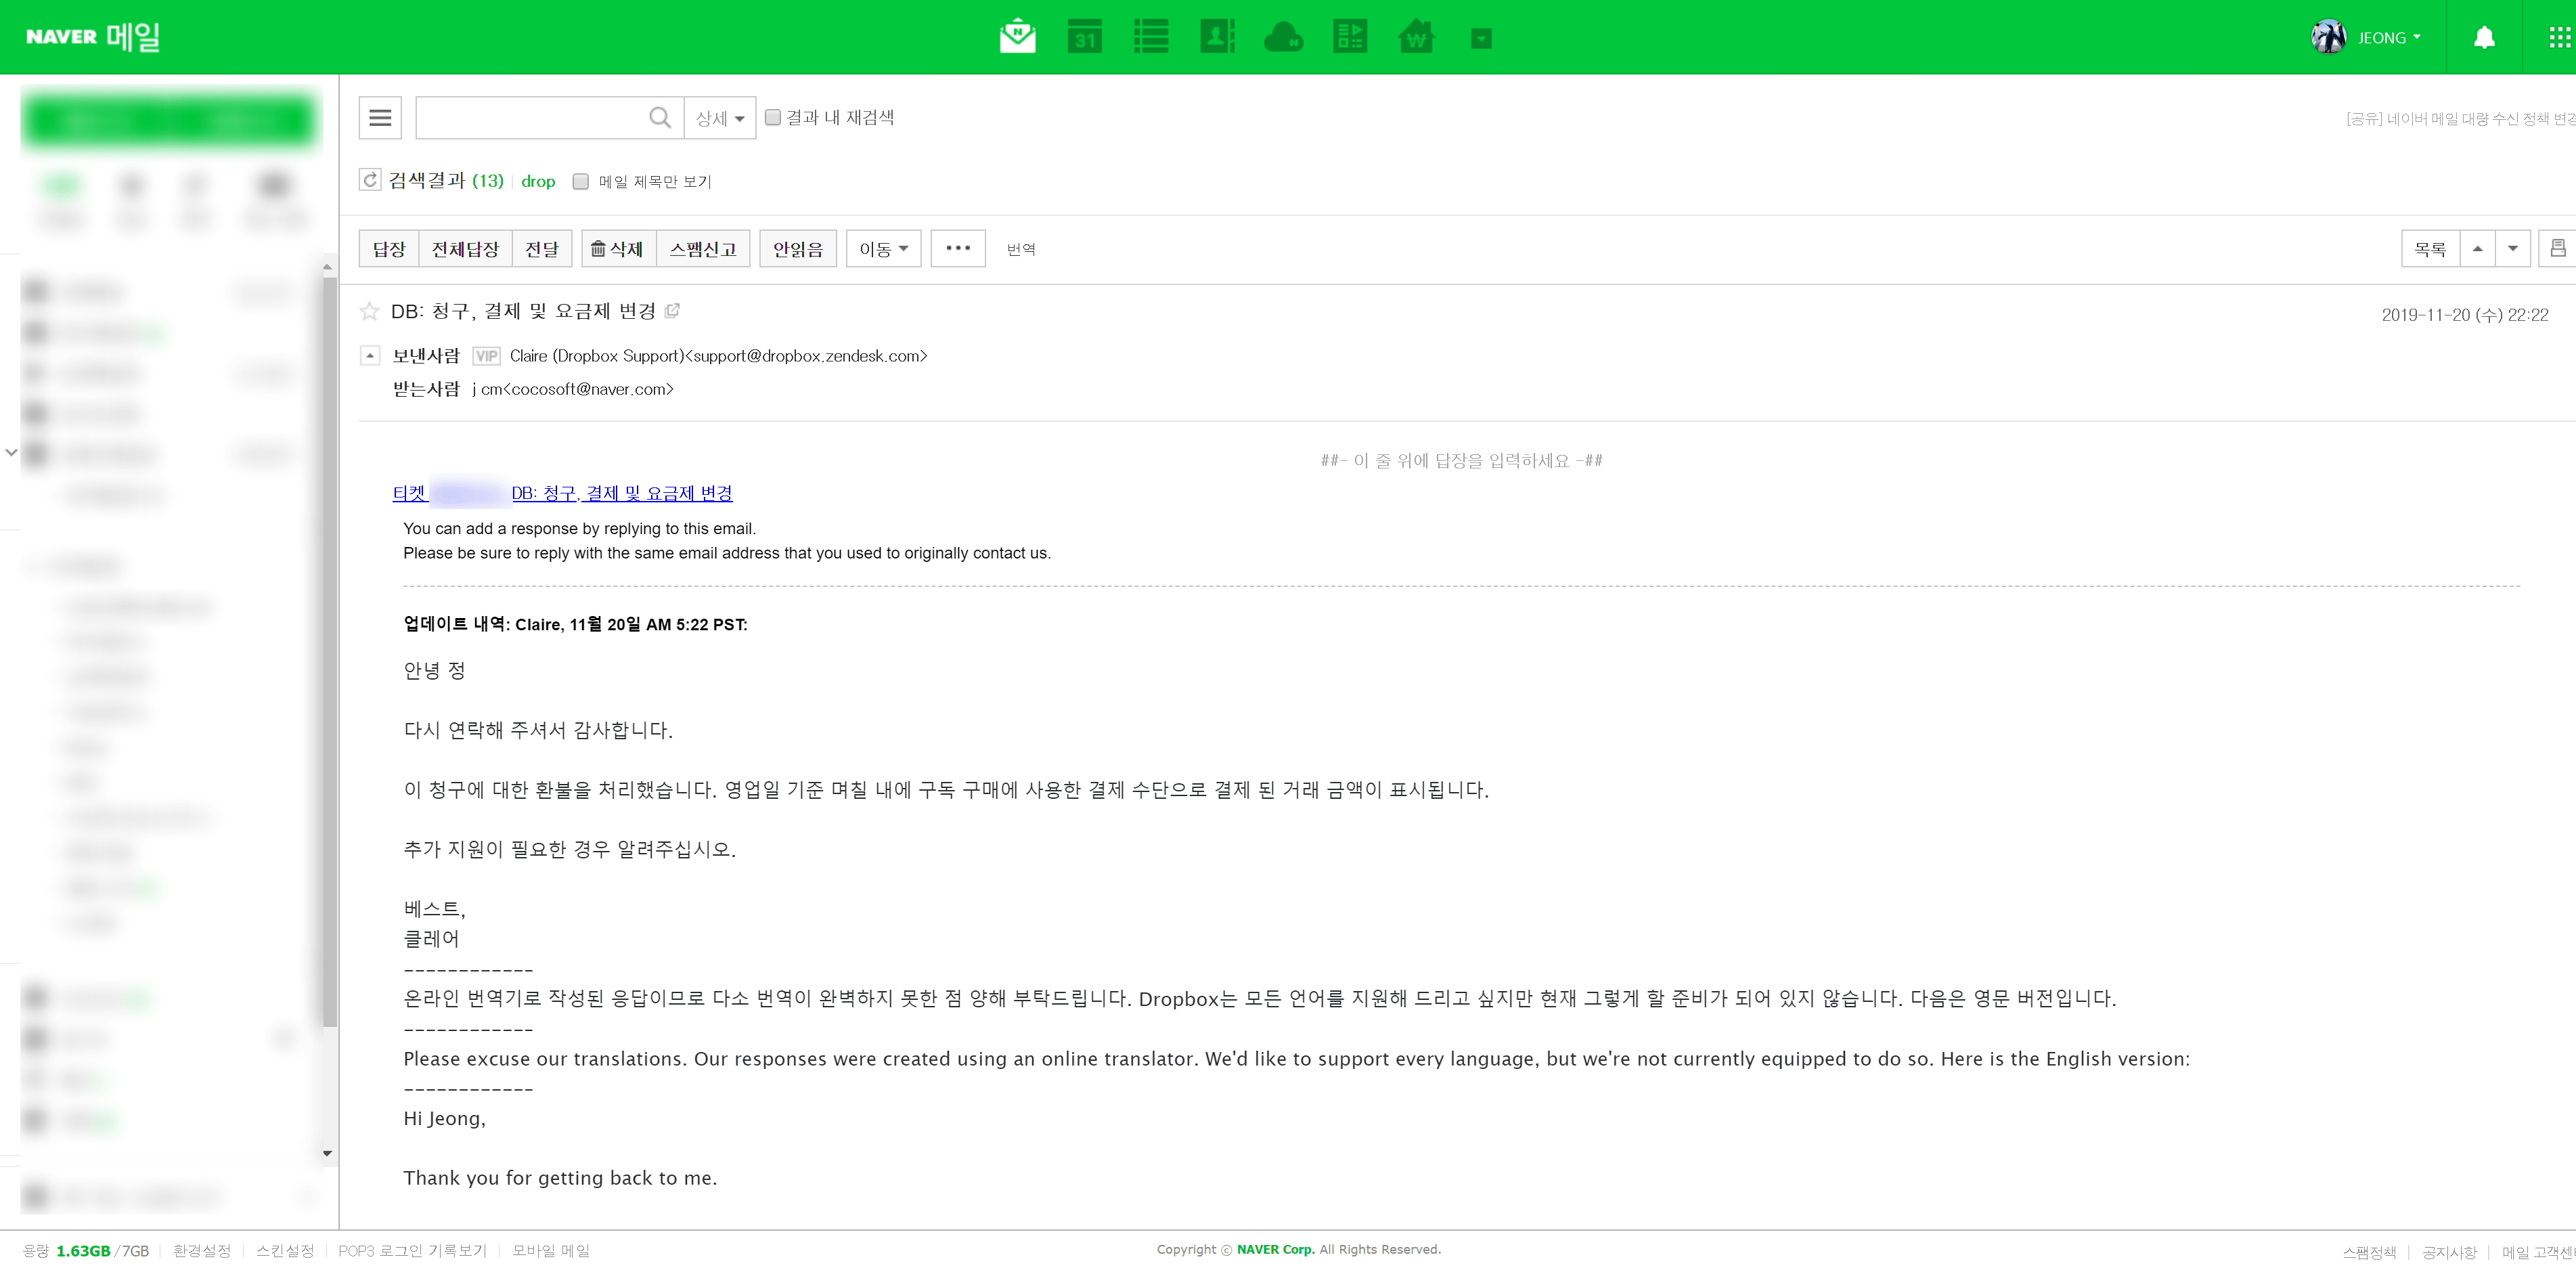Collapse the sender details toggle
Screen dimensions: 2576x1270
[x=370, y=355]
